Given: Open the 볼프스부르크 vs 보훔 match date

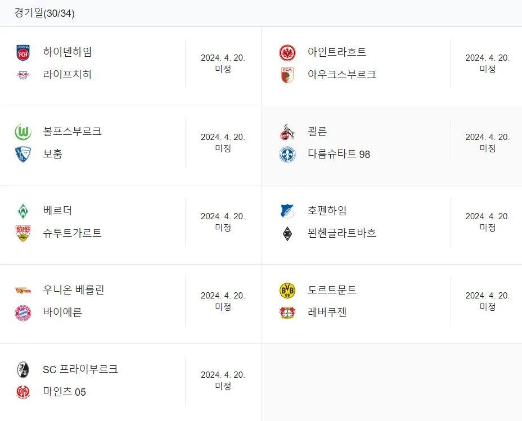Looking at the screenshot, I should pyautogui.click(x=223, y=143).
